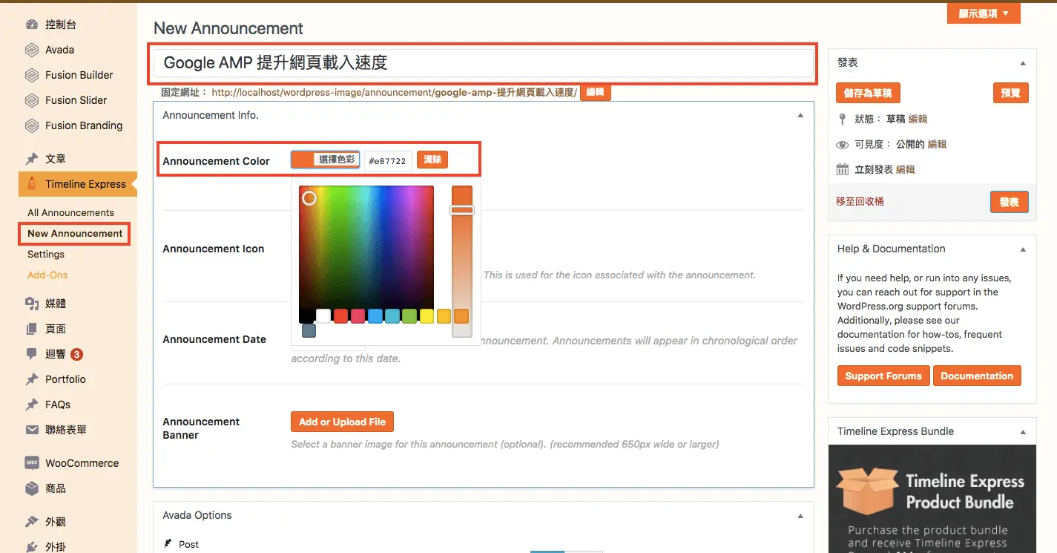Click the 選擇色彩 select color button
The height and width of the screenshot is (553, 1057).
coord(325,160)
